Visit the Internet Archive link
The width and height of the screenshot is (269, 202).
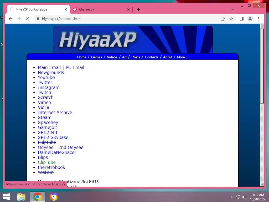(55, 112)
